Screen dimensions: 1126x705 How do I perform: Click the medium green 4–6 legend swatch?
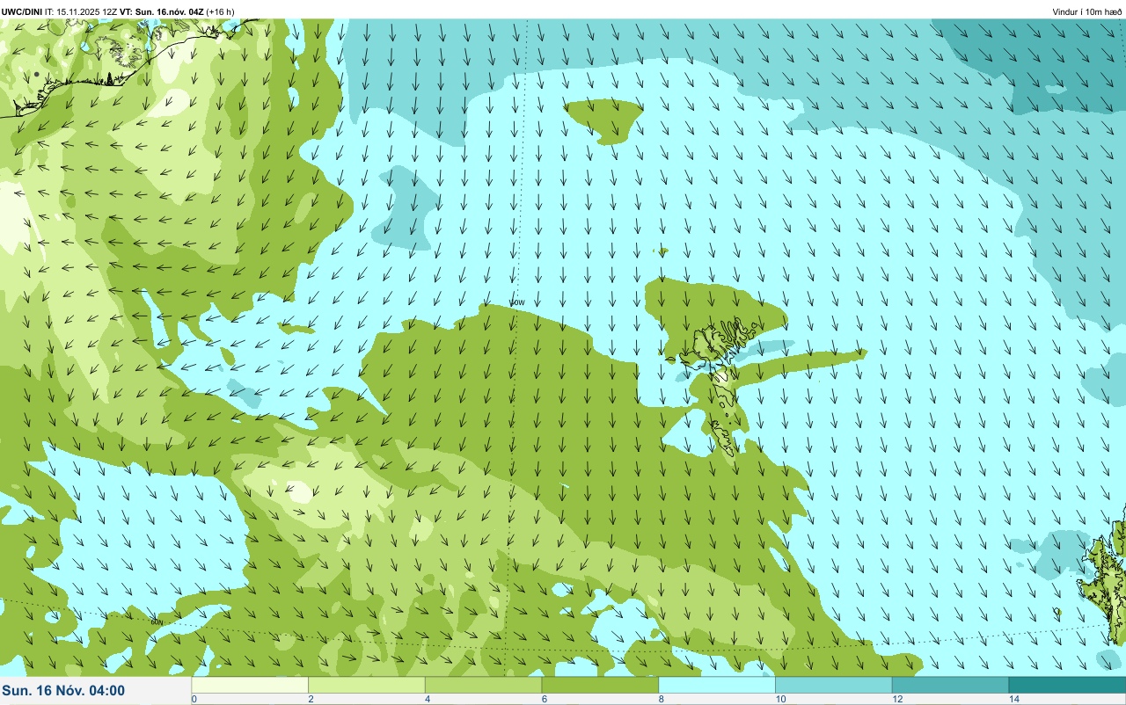484,685
